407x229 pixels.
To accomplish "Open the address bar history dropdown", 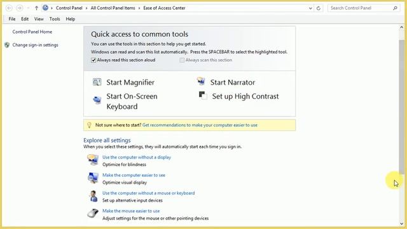I will click(x=310, y=8).
